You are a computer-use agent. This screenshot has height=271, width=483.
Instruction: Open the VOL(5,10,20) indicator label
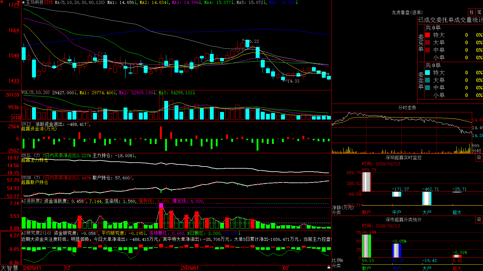35,93
